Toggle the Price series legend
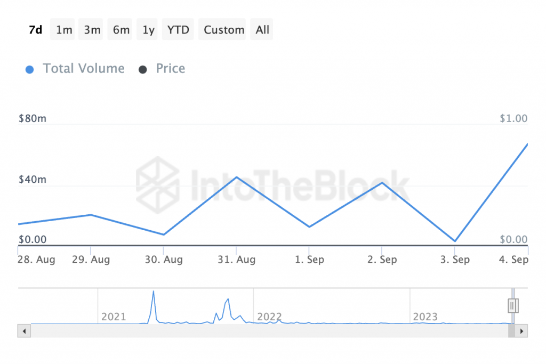The width and height of the screenshot is (546, 364). pyautogui.click(x=170, y=69)
